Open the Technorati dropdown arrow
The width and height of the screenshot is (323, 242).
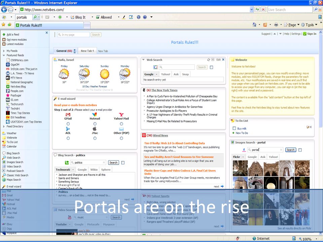(73, 170)
